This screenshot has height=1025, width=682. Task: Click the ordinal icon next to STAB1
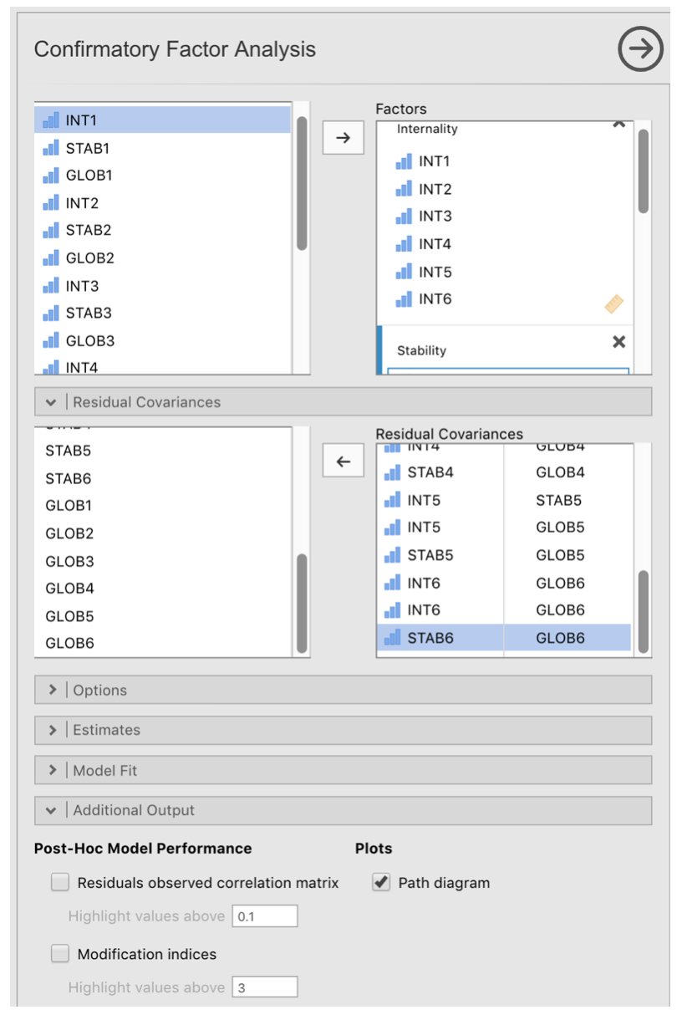(x=51, y=148)
